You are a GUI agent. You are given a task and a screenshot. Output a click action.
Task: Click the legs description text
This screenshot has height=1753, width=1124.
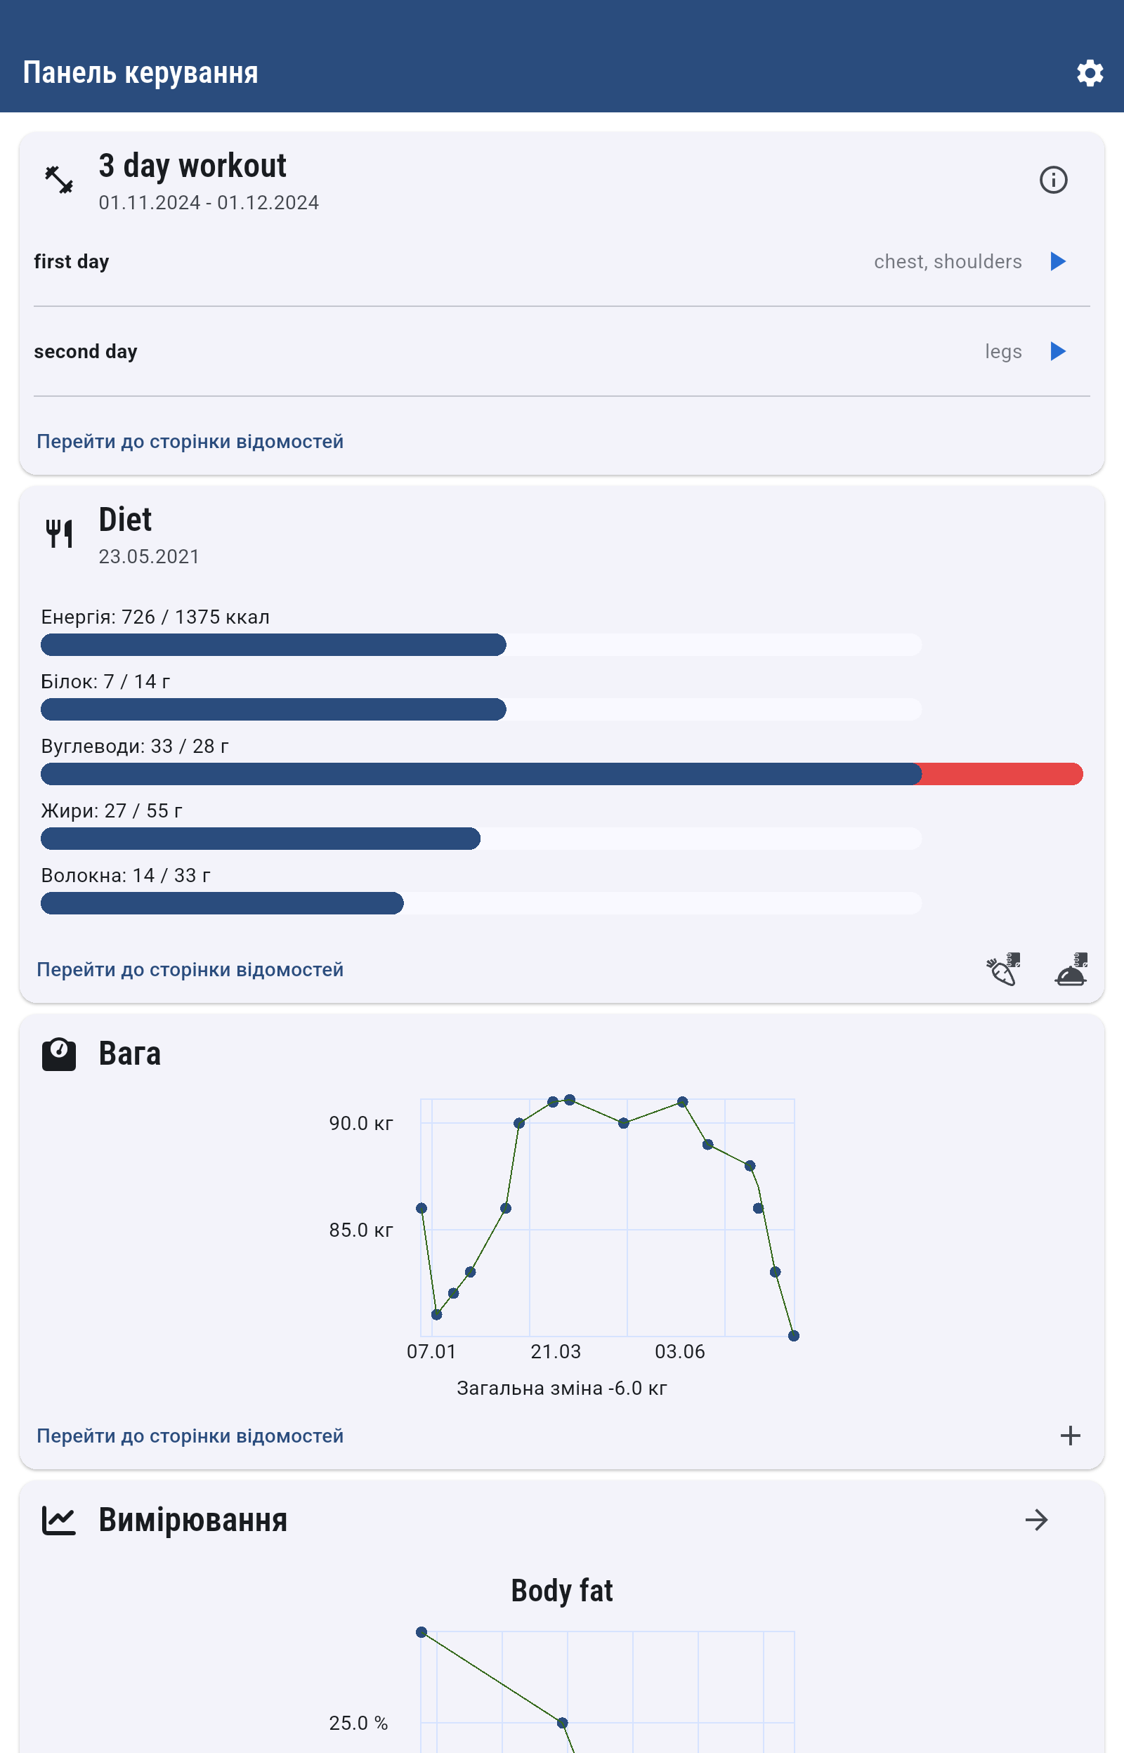1003,352
